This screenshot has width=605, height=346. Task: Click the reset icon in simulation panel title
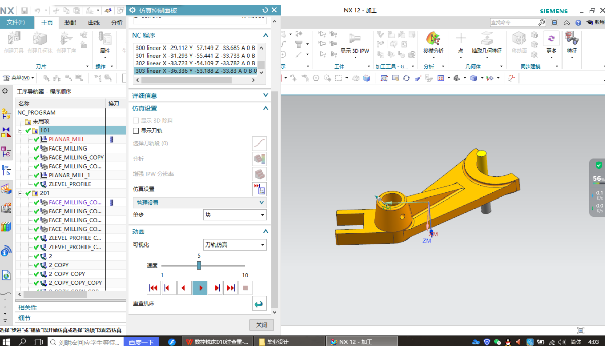point(265,10)
